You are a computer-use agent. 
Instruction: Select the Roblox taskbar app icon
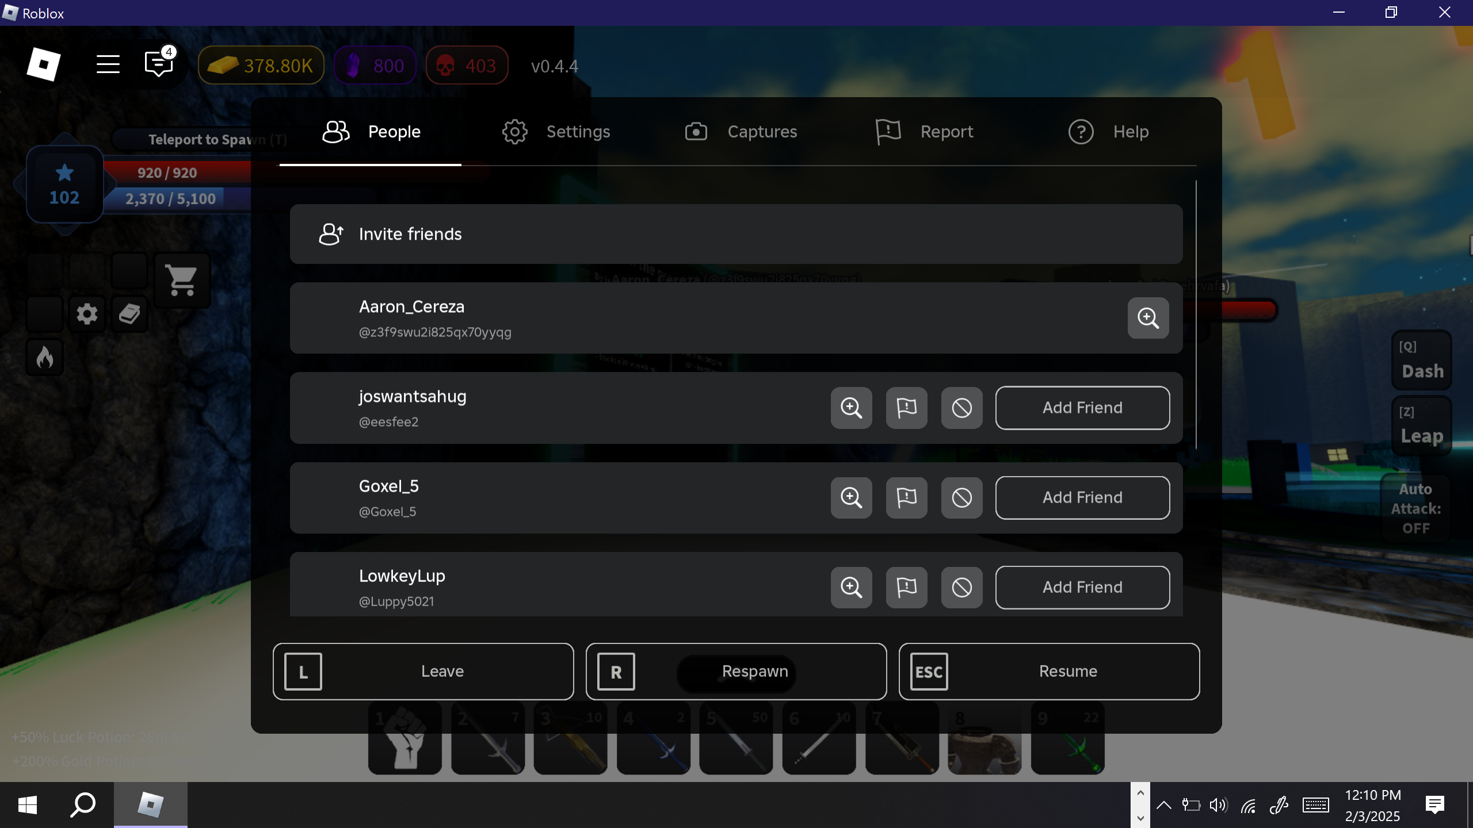[x=151, y=805]
